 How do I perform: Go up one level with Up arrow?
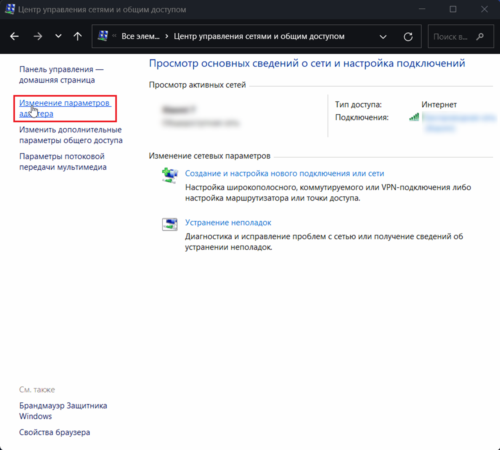pyautogui.click(x=78, y=36)
